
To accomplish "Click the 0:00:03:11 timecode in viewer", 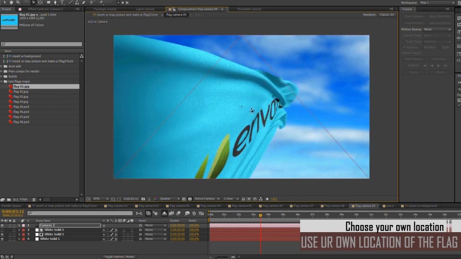I will tap(131, 199).
